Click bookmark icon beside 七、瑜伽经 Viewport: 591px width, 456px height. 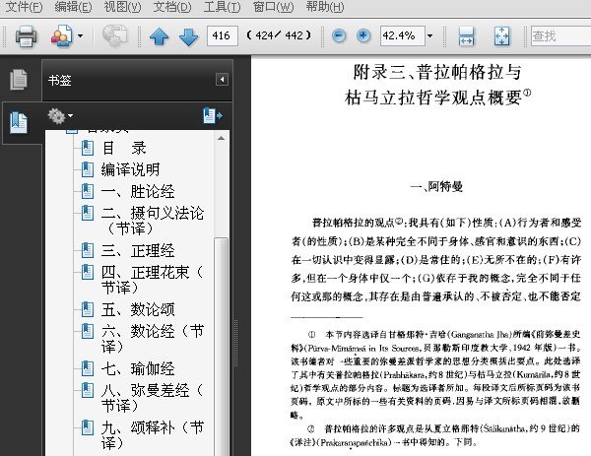click(88, 368)
